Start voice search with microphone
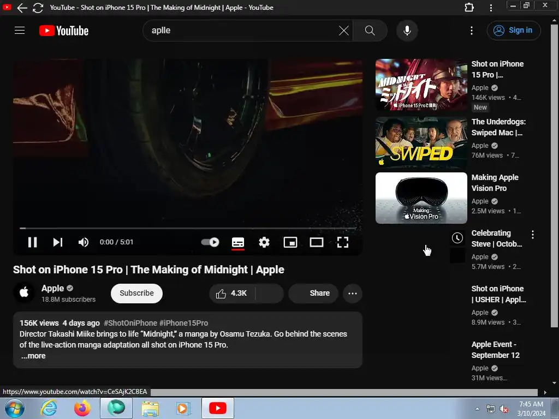 (x=407, y=31)
